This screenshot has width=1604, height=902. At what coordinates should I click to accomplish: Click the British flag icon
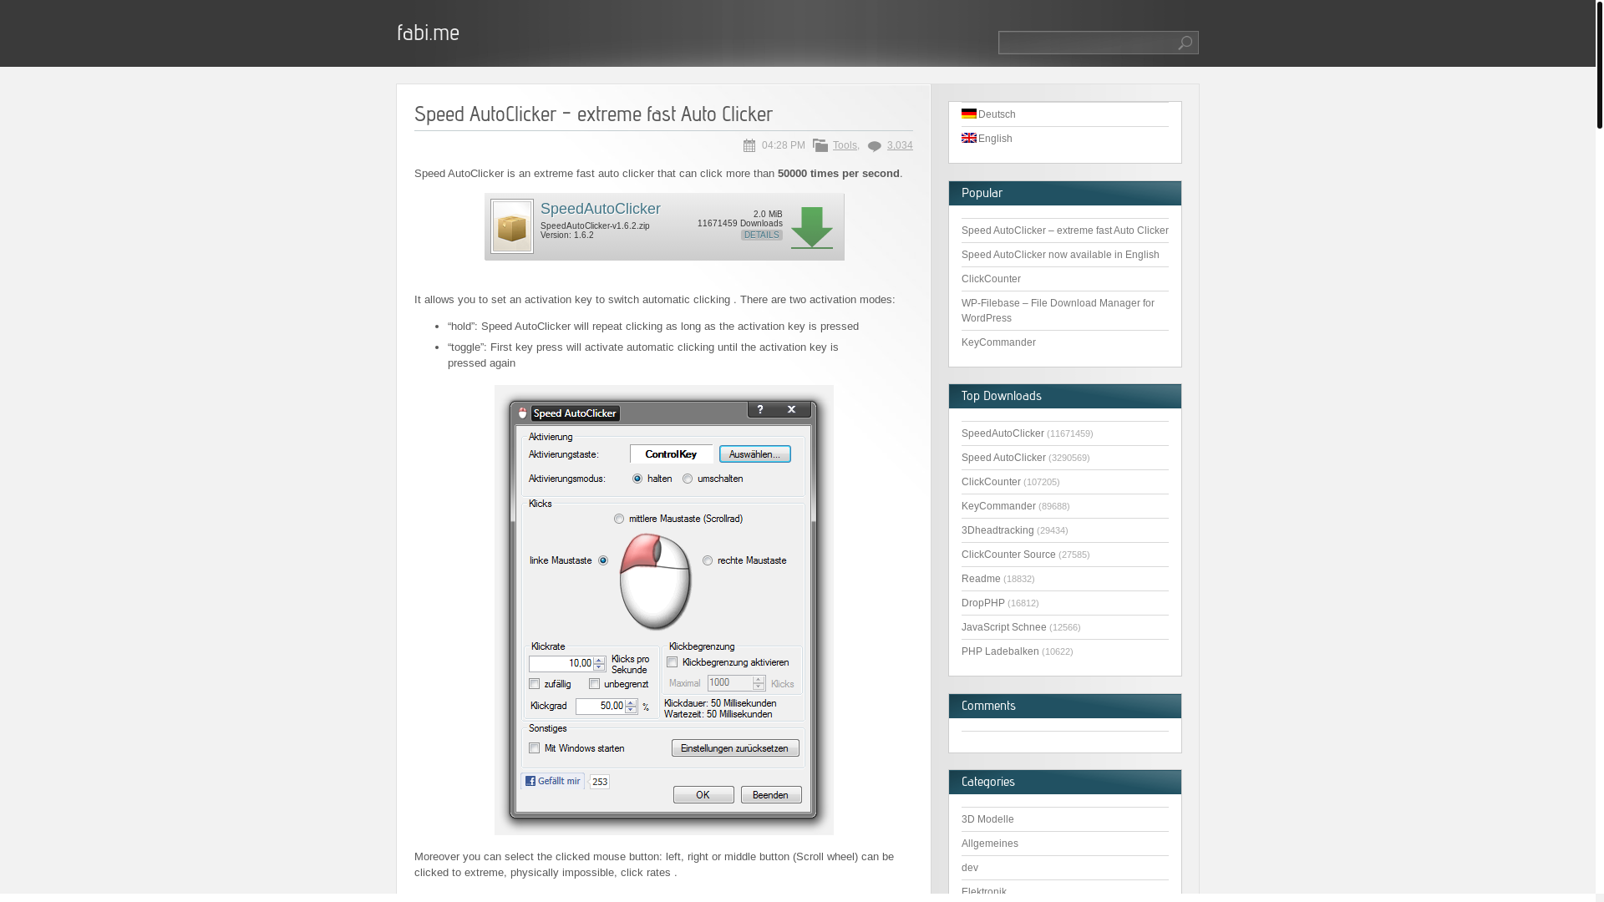(969, 138)
